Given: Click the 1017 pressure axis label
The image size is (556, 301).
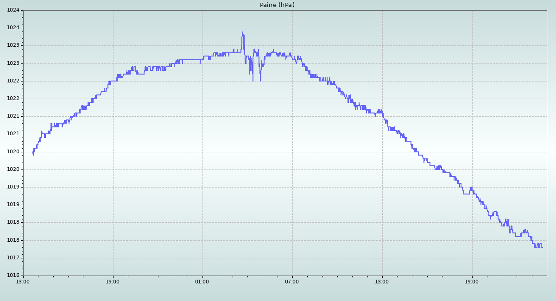Looking at the screenshot, I should coord(13,258).
